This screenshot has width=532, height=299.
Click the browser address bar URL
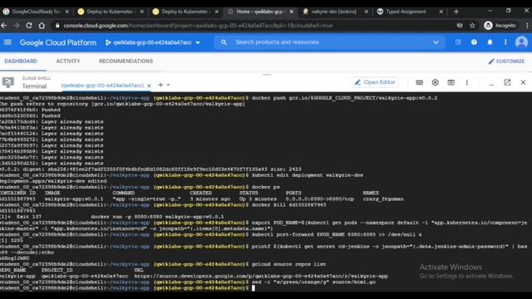point(198,26)
